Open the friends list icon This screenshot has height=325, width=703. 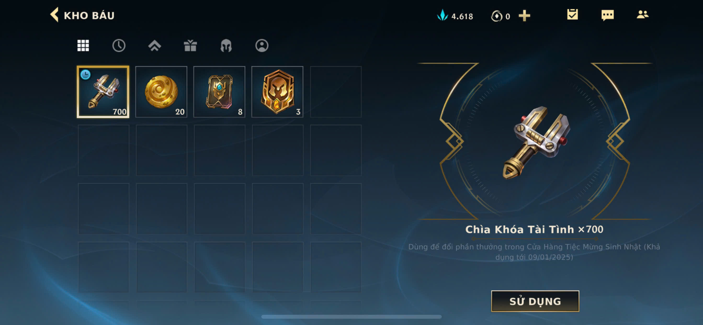[642, 14]
